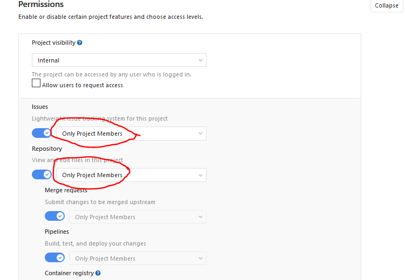Open the Merge requests access level dropdown
This screenshot has height=280, width=405.
pos(138,217)
